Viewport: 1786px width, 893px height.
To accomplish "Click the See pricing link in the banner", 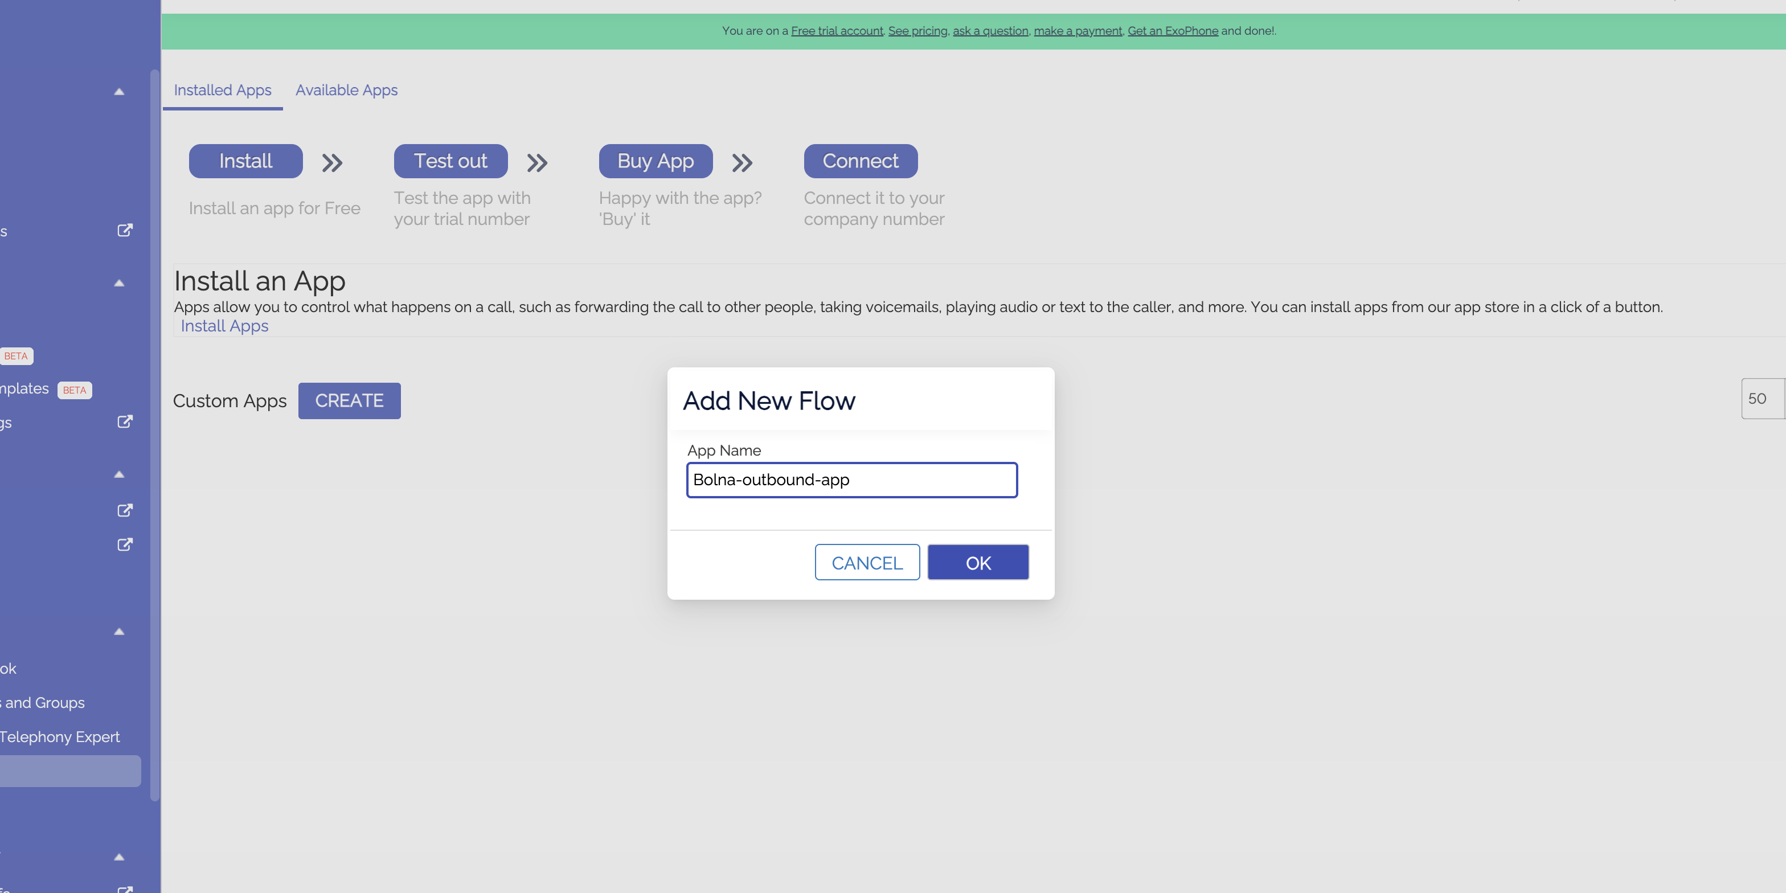I will [x=918, y=31].
